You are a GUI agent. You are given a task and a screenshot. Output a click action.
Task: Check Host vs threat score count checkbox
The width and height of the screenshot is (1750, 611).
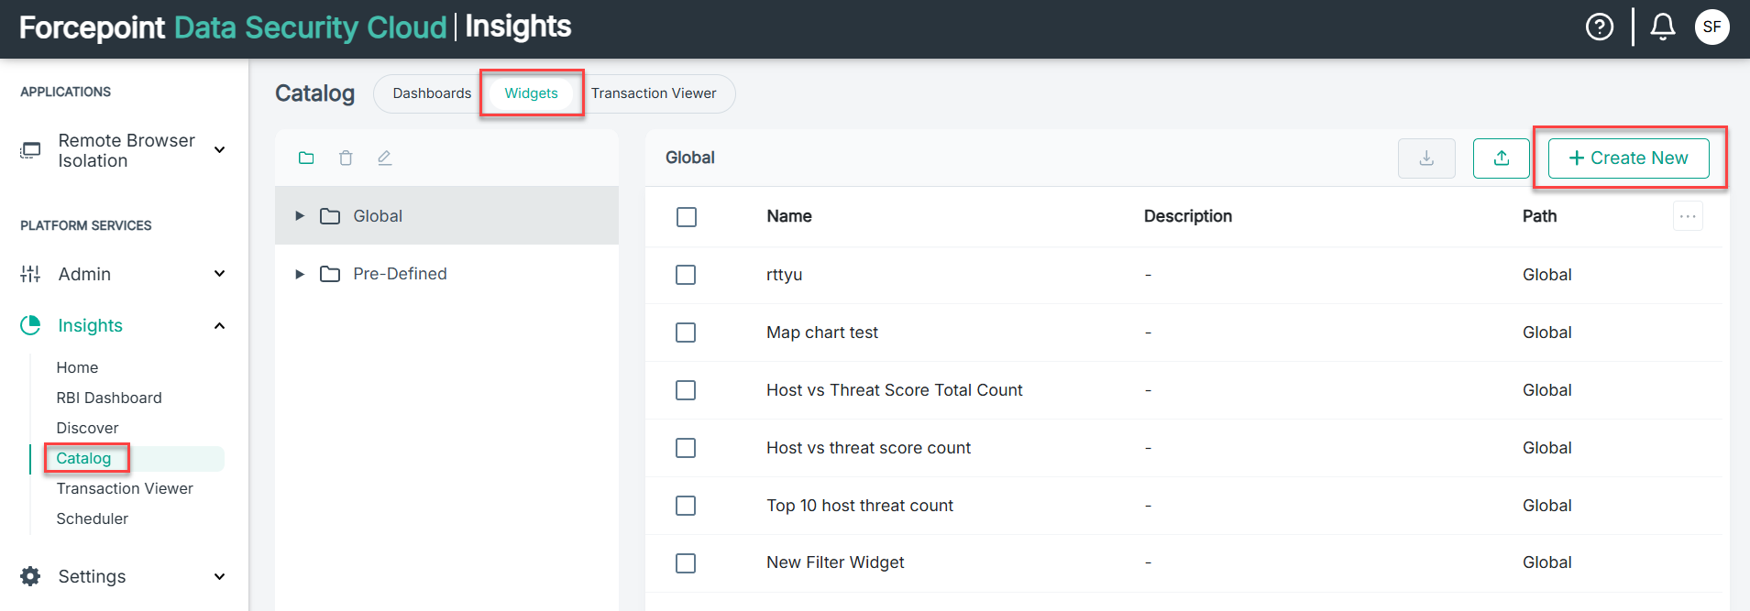[x=686, y=448]
